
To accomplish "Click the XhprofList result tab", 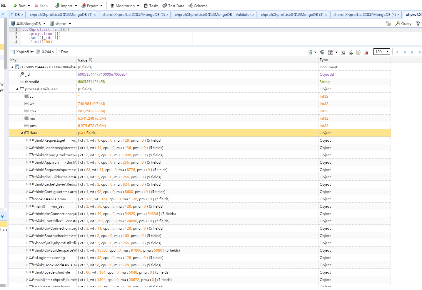I will 22,52.
